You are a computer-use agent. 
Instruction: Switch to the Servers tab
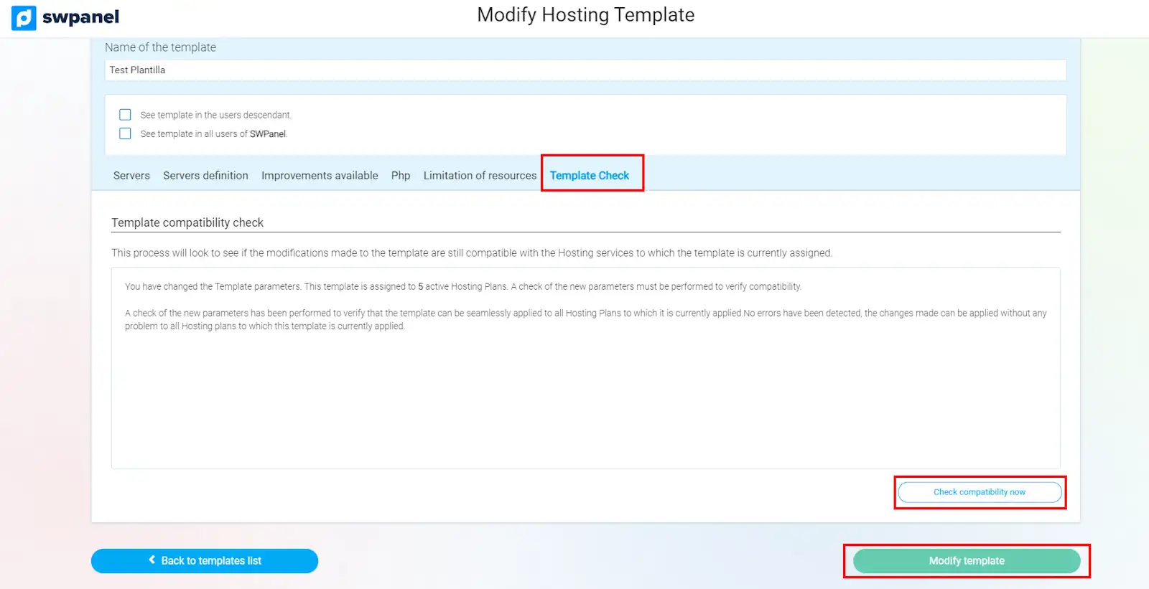131,176
